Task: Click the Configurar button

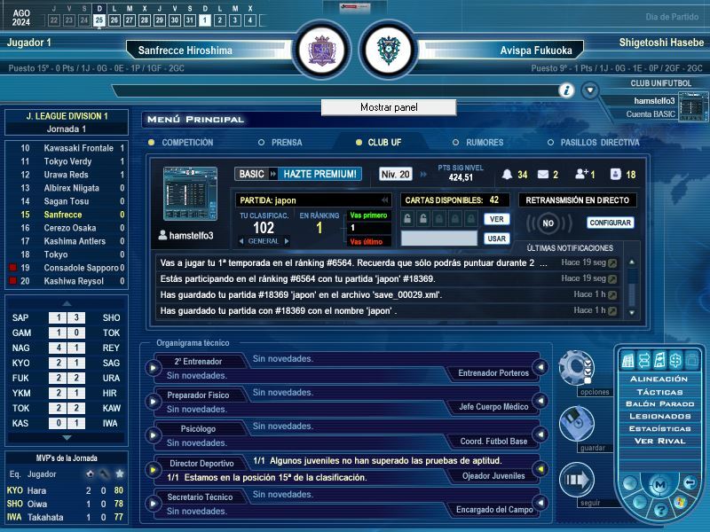Action: pyautogui.click(x=611, y=223)
